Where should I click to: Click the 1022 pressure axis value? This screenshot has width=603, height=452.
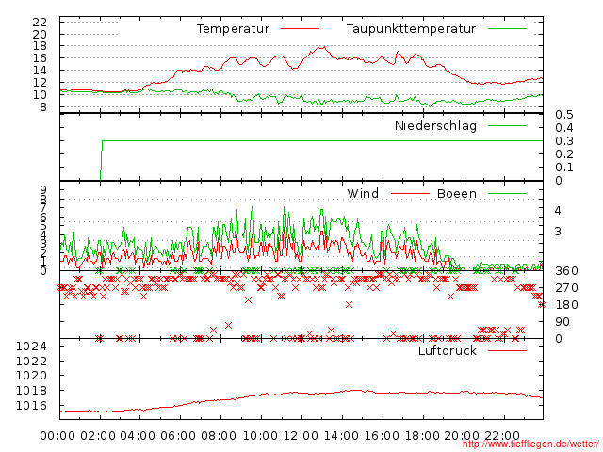31,362
